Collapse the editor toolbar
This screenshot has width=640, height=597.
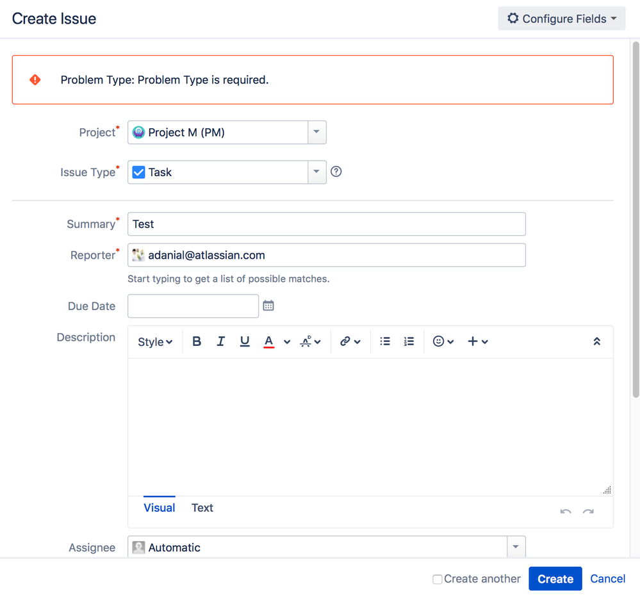596,341
